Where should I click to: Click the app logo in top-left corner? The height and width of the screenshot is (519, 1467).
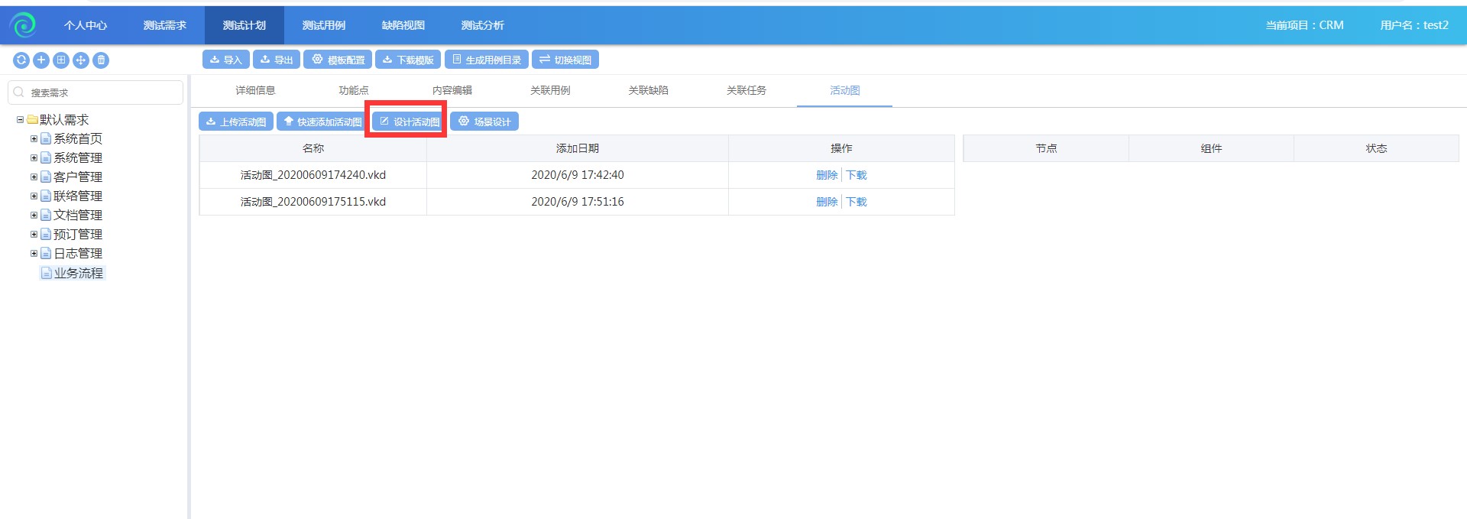24,25
